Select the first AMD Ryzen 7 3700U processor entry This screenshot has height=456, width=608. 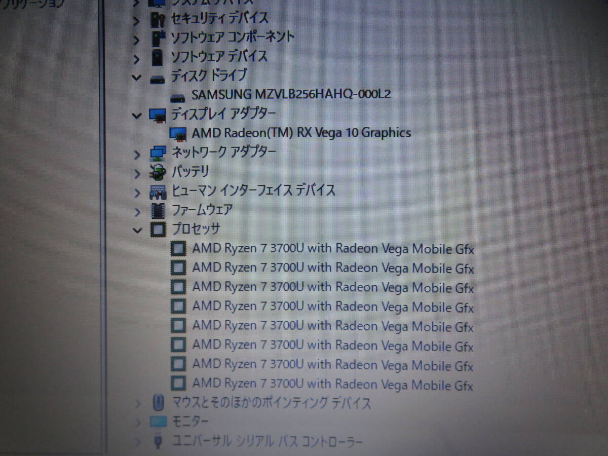[x=333, y=249]
